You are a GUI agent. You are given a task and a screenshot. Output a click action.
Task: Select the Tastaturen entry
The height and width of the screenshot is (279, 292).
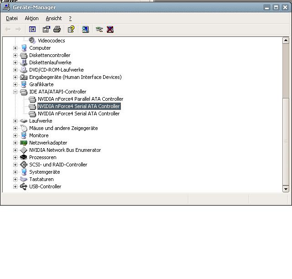pos(42,179)
